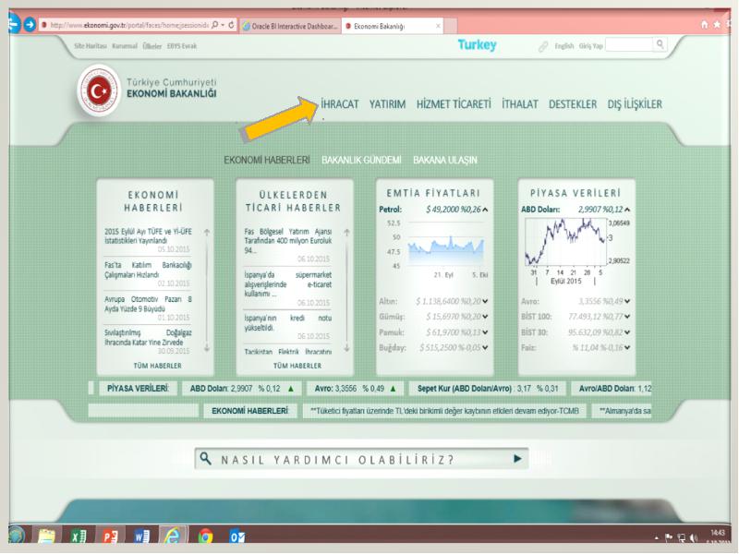Image resolution: width=739 pixels, height=554 pixels.
Task: Switch to the BAKANLIK GÜNDEMİ tab
Action: (x=361, y=160)
